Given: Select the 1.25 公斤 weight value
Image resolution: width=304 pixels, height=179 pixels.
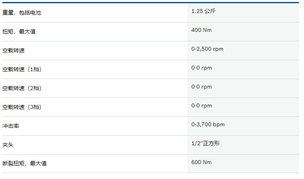Looking at the screenshot, I should click(x=203, y=11).
